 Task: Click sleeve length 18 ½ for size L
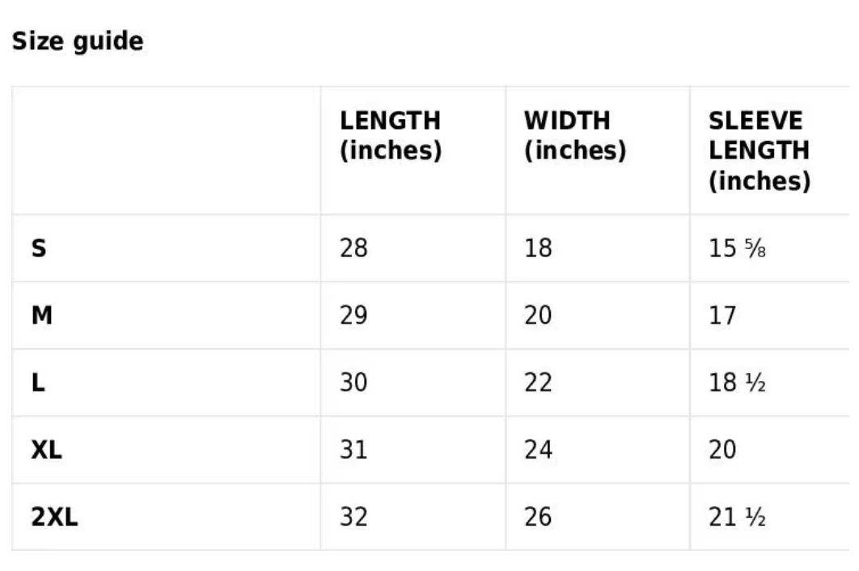click(737, 383)
